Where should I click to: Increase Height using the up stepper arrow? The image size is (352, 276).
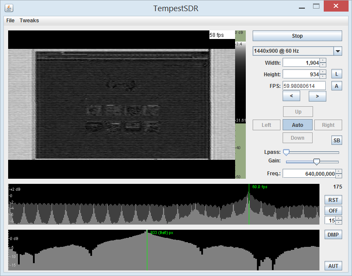tap(323, 72)
